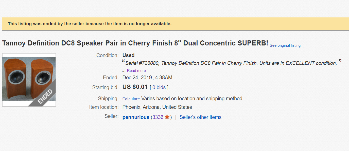Open the "0 bids" bid history link
This screenshot has height=151, width=349.
159,87
